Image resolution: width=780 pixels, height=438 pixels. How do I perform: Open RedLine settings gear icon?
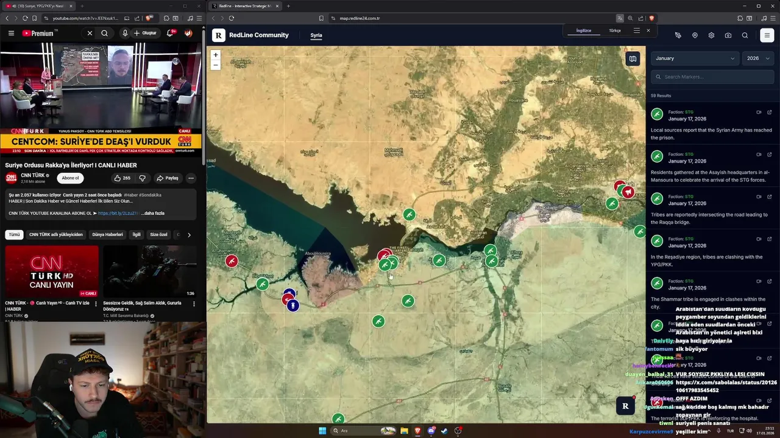coord(711,35)
